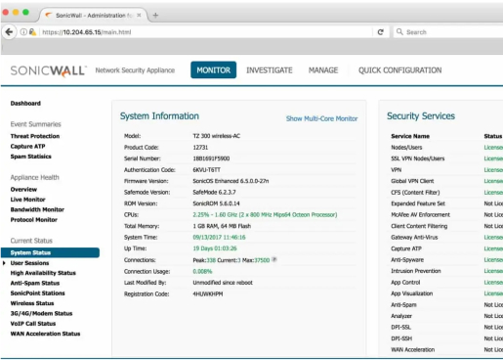
Task: Open WAN Acceleration Status in the sidebar
Action: [45, 334]
